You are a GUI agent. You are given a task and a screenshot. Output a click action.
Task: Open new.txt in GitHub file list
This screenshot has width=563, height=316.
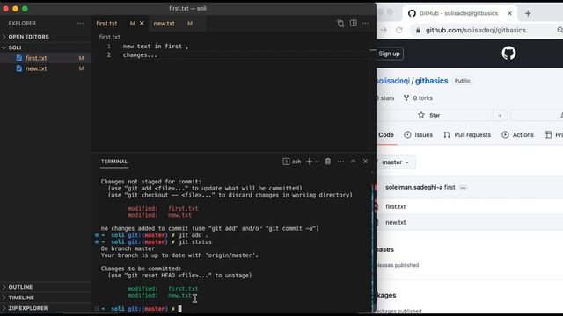pos(395,222)
